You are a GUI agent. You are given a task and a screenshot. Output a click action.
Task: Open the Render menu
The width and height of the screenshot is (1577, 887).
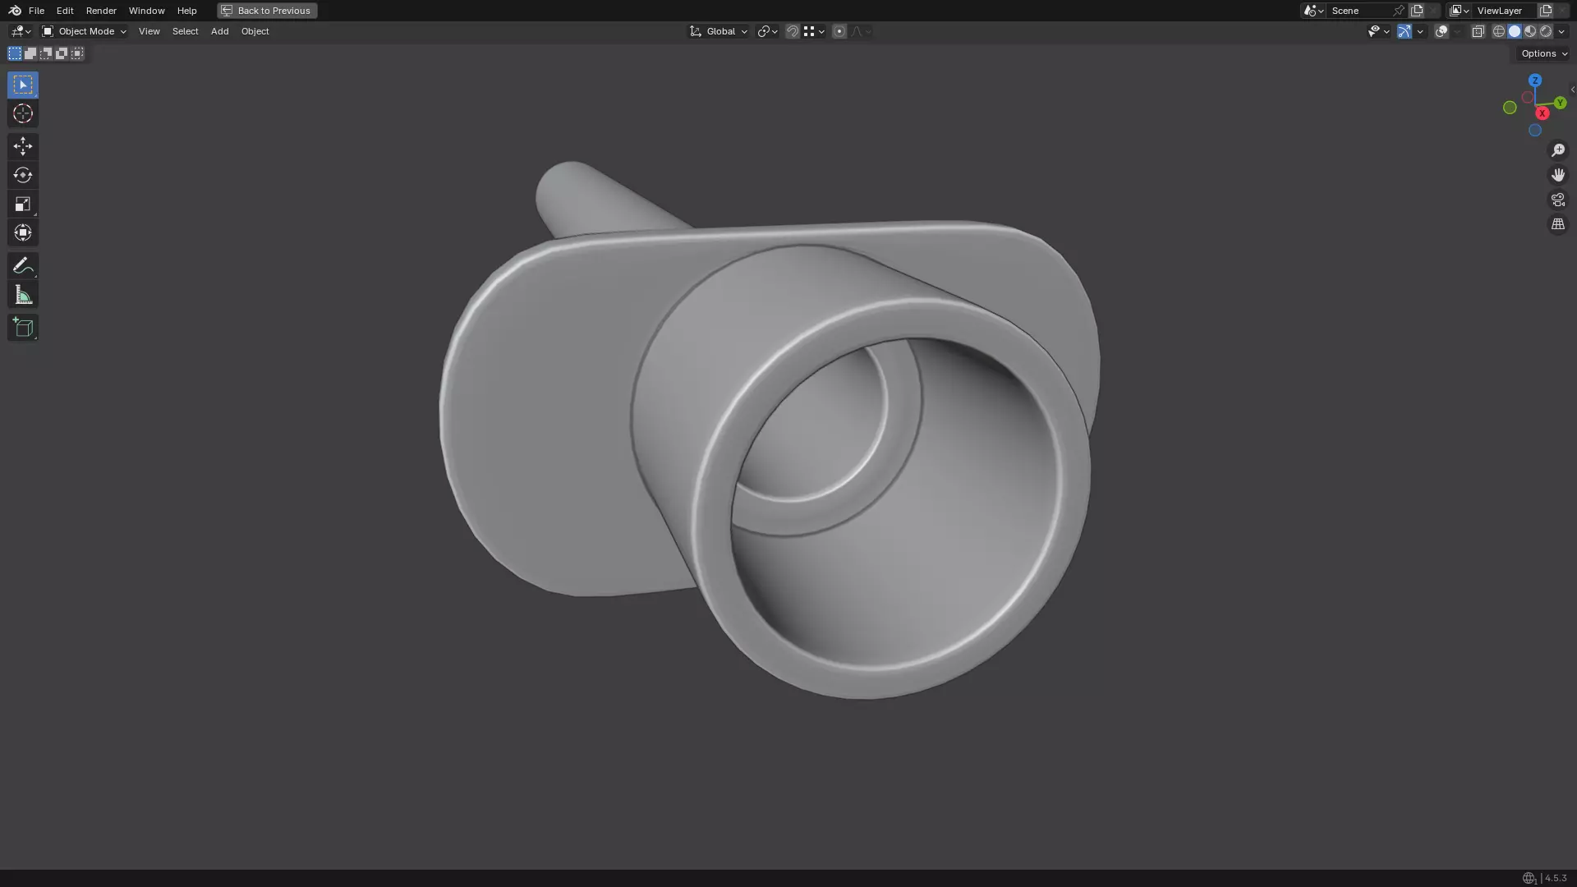[101, 11]
